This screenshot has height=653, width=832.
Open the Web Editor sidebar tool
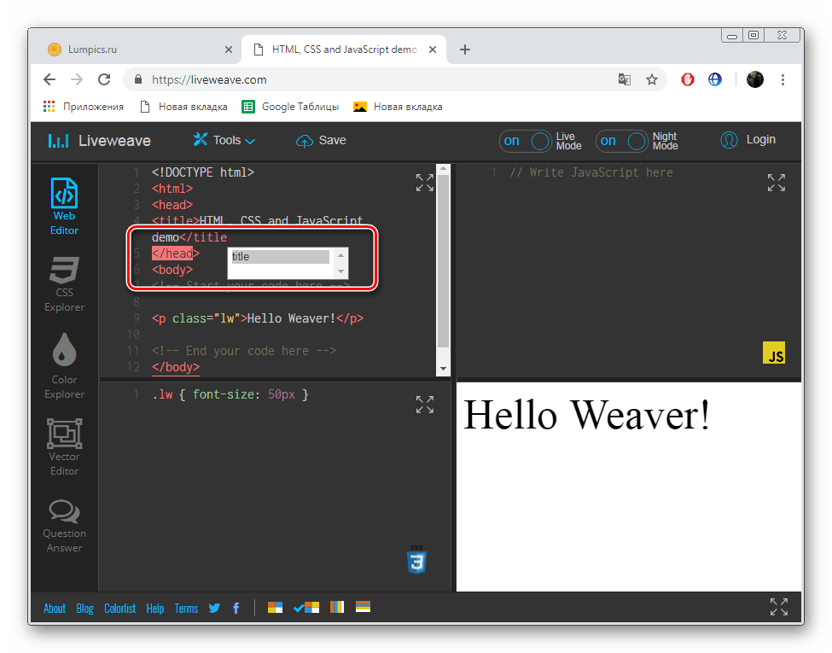pos(64,207)
